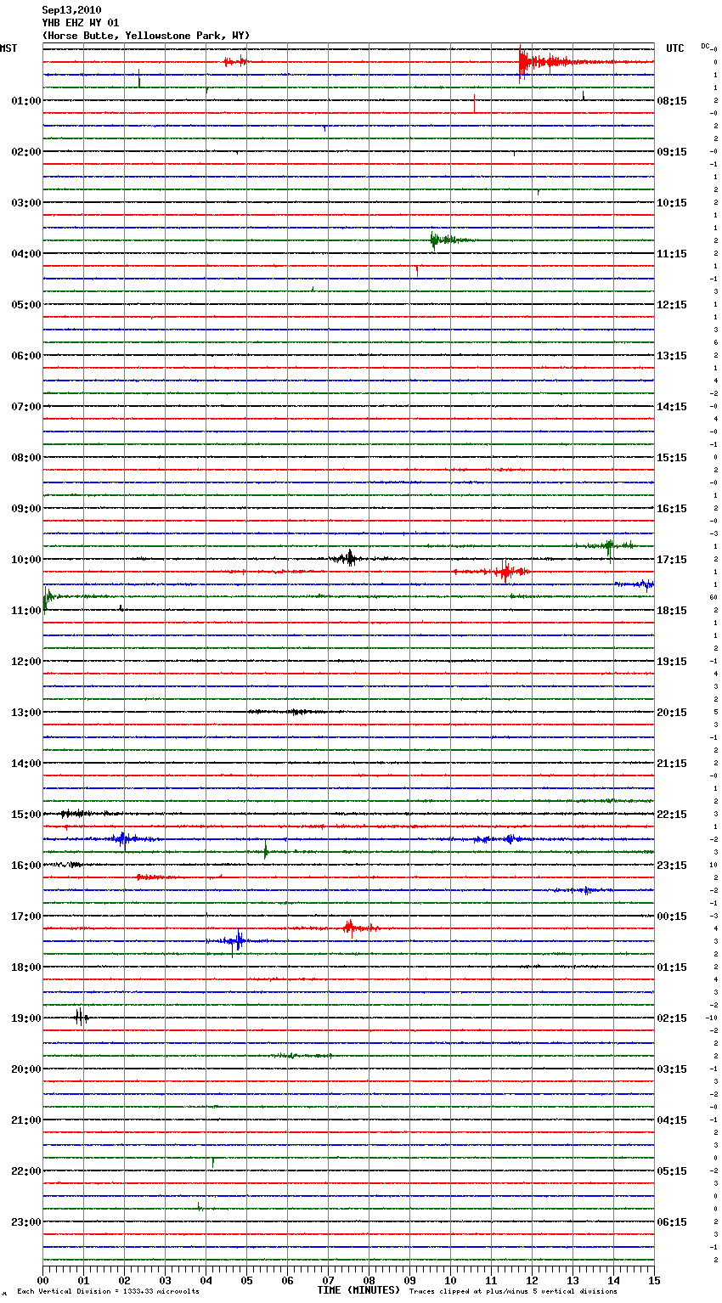Click the TIME (MINUTES) axis title
722x1303 pixels.
[x=358, y=1290]
